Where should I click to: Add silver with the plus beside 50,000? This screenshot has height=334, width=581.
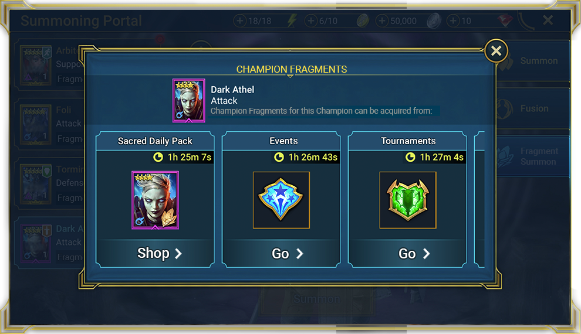click(382, 21)
